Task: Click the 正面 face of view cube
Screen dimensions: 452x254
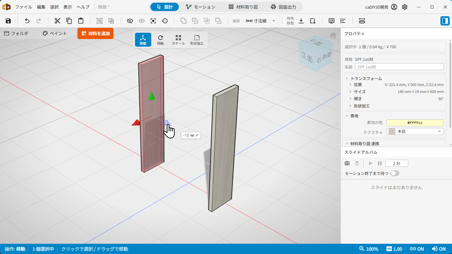Action: tap(307, 58)
